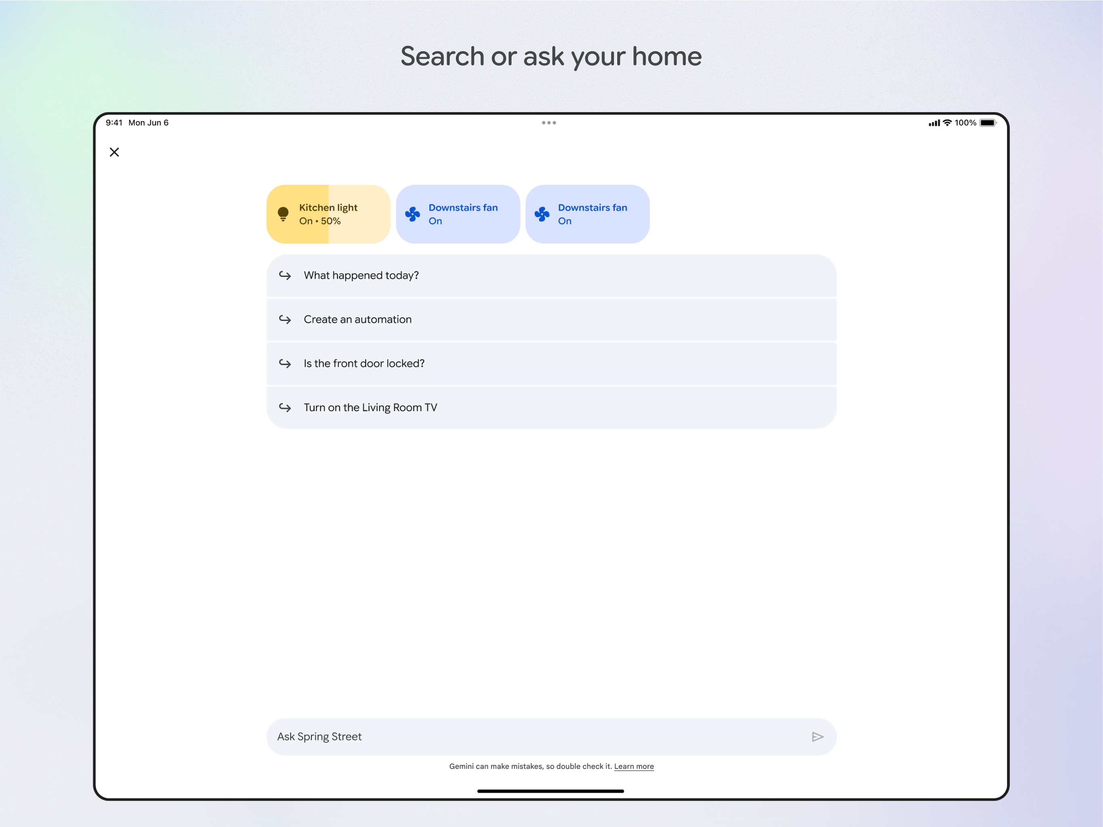Open the "Learn more" link about Gemini mistakes
This screenshot has width=1103, height=827.
click(634, 766)
